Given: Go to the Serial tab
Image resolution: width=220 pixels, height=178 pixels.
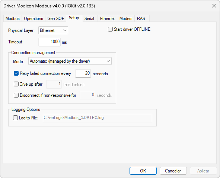Looking at the screenshot, I should [89, 19].
